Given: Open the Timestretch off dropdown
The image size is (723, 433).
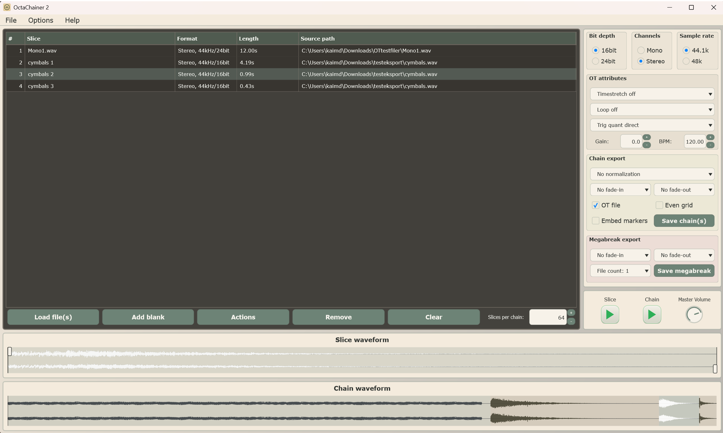Looking at the screenshot, I should tap(652, 94).
